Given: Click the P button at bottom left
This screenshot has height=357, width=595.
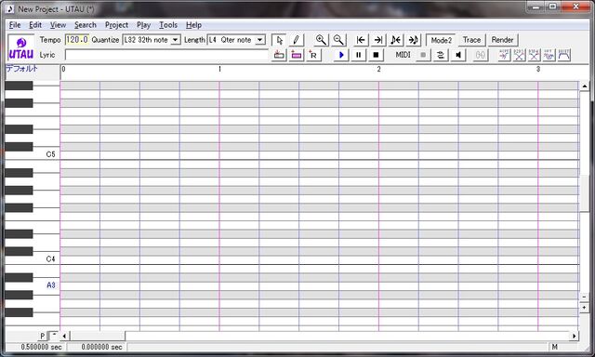Looking at the screenshot, I should pyautogui.click(x=43, y=336).
